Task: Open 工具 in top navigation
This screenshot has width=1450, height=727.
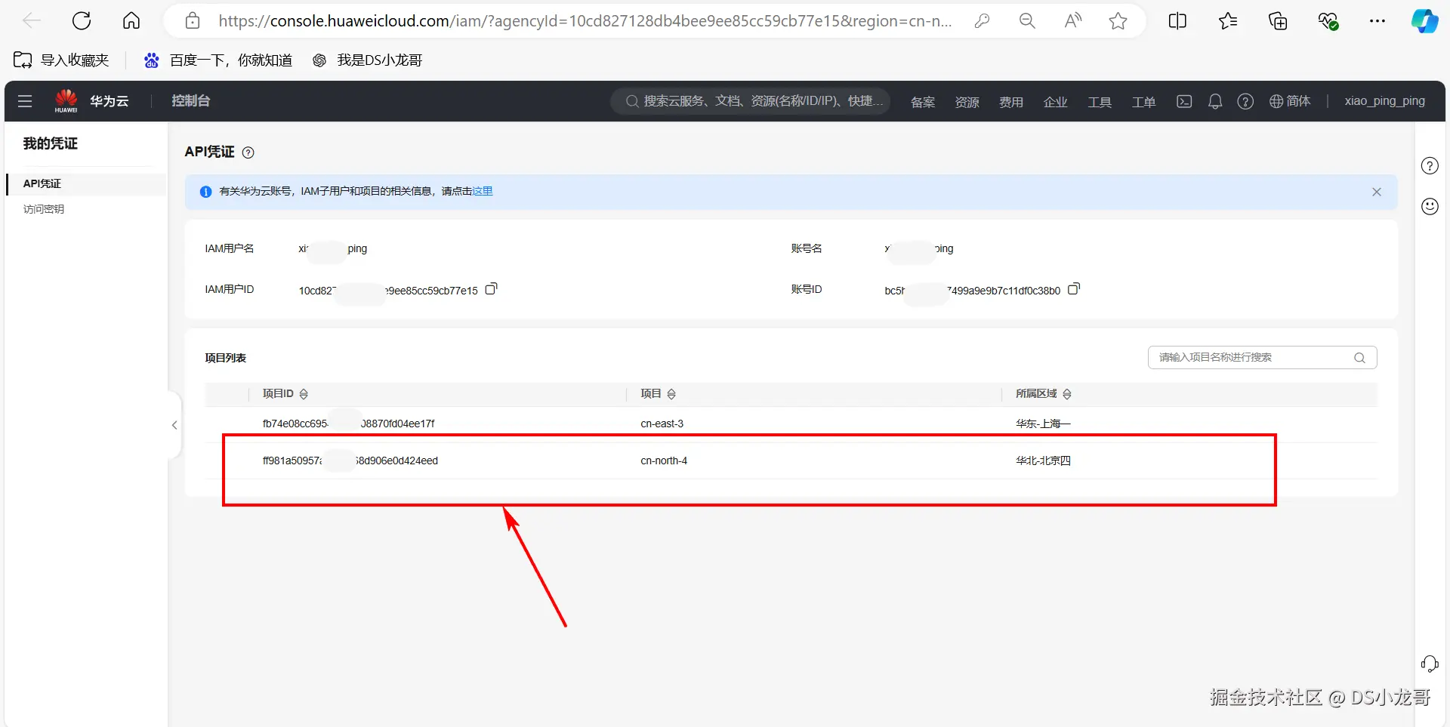Action: point(1100,102)
